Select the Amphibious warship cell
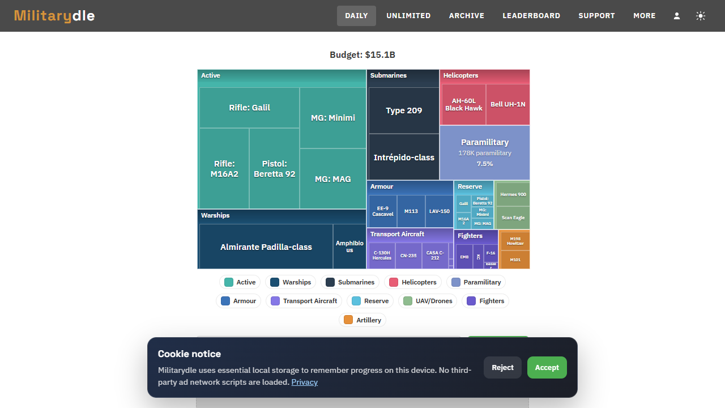725x408 pixels. [x=349, y=247]
